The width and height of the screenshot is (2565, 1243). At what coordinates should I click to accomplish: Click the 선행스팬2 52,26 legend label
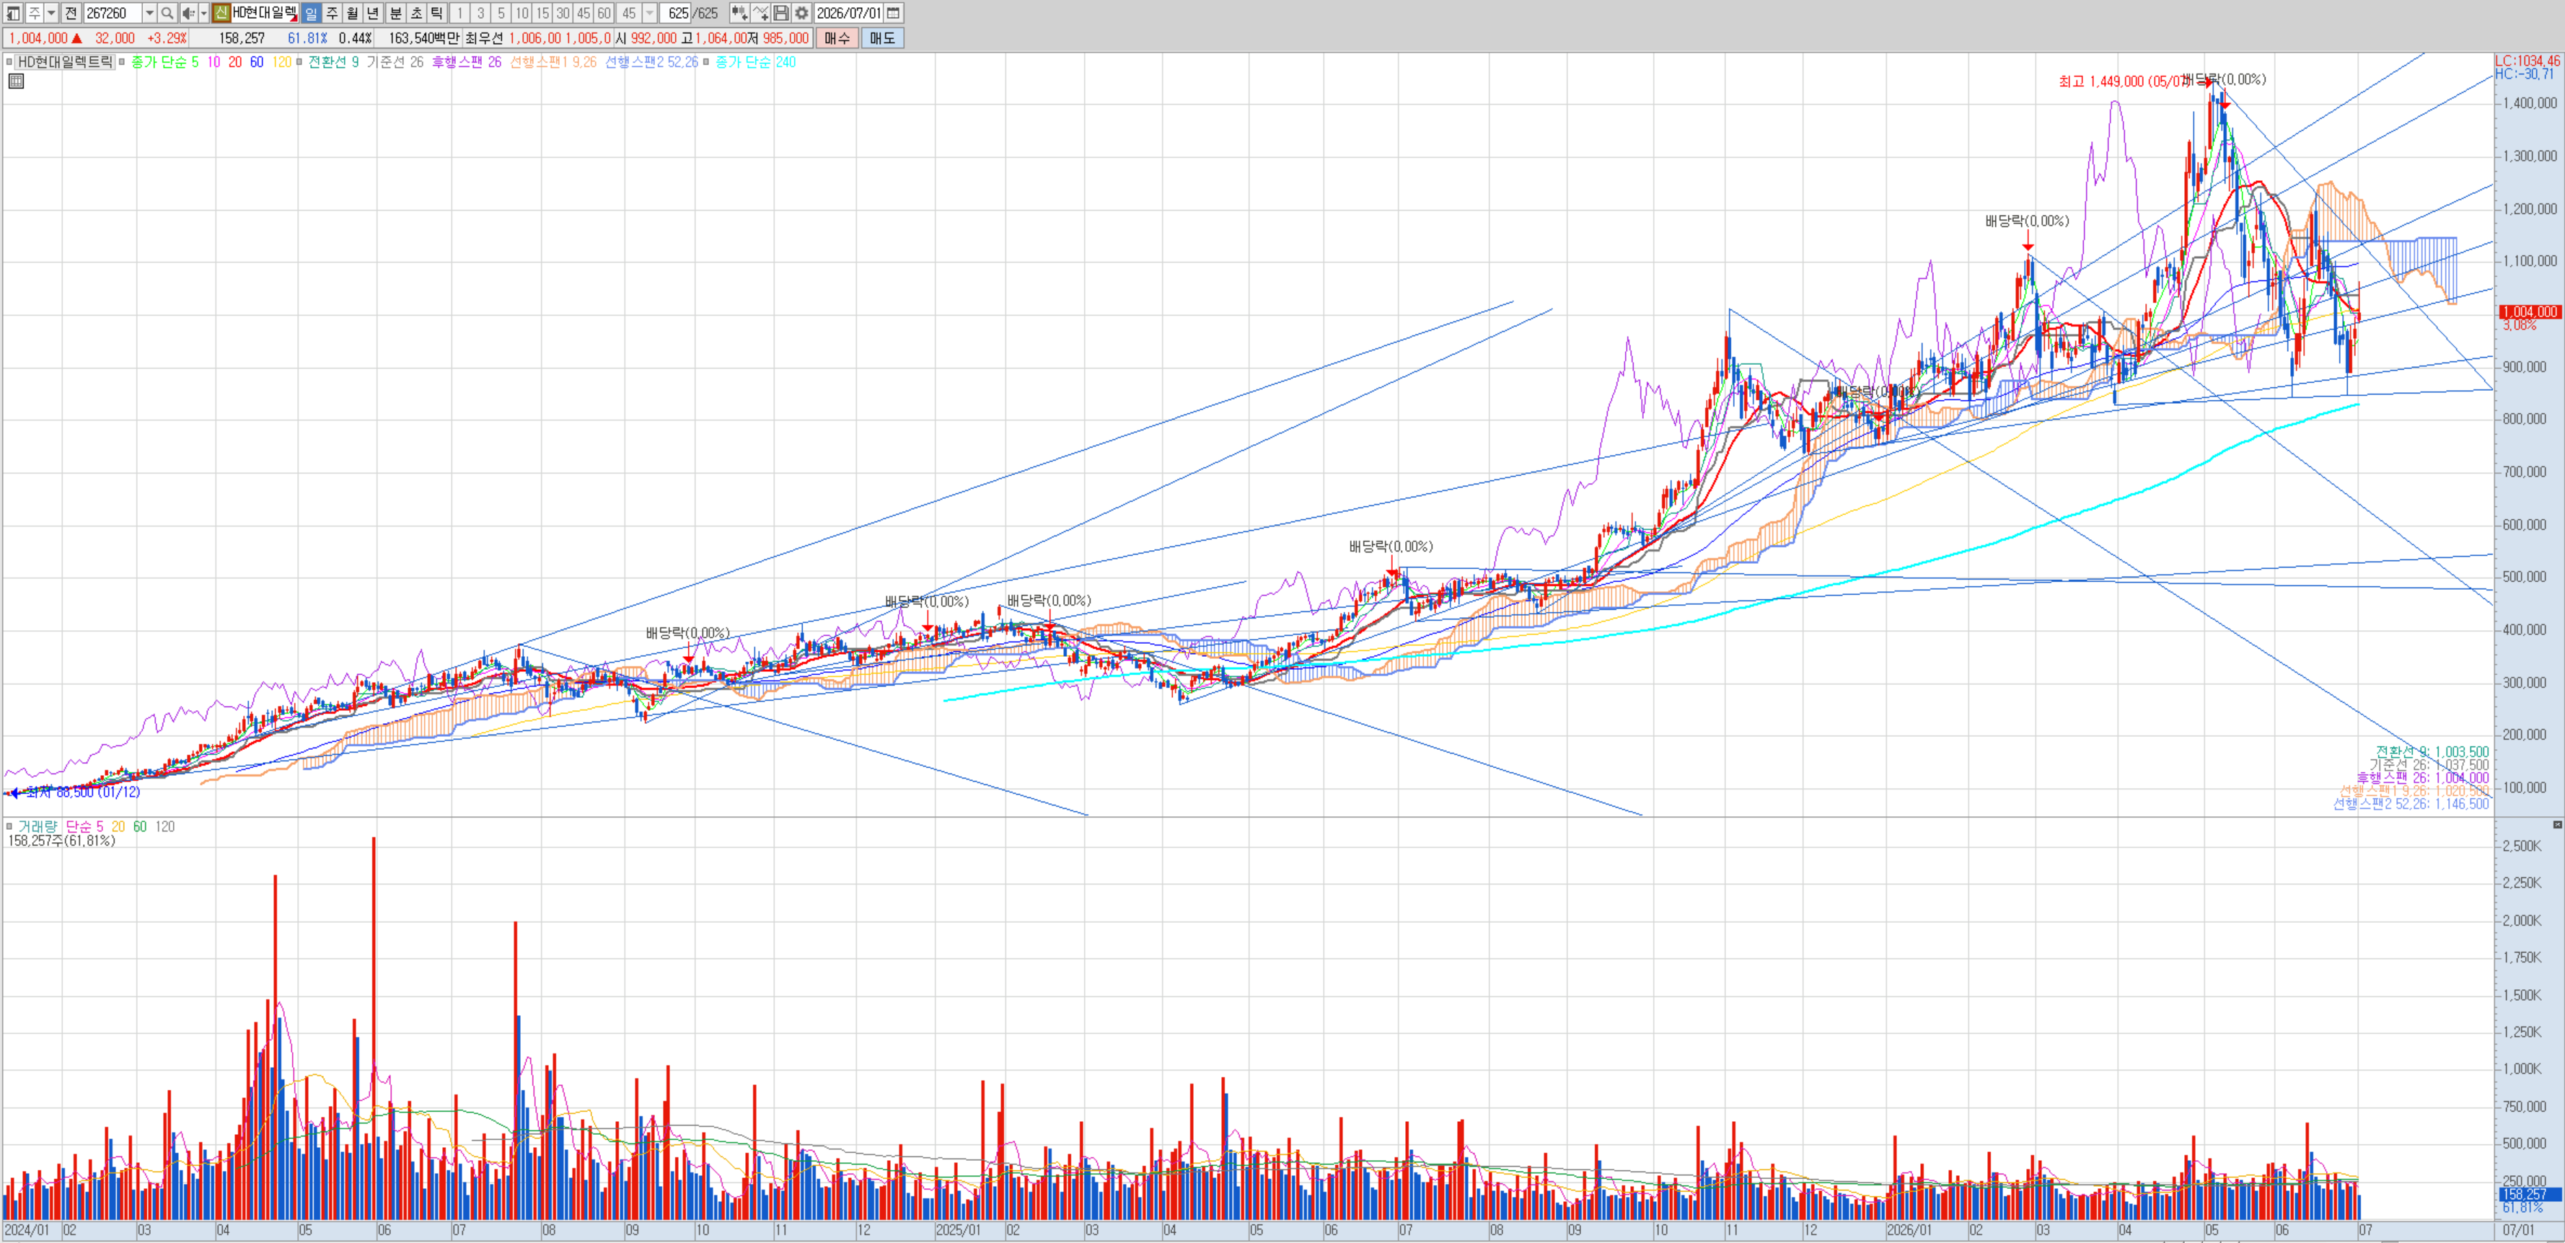click(652, 62)
